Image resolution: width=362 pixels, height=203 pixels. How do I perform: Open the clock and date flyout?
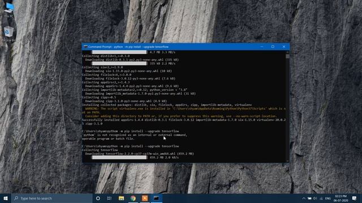click(341, 198)
